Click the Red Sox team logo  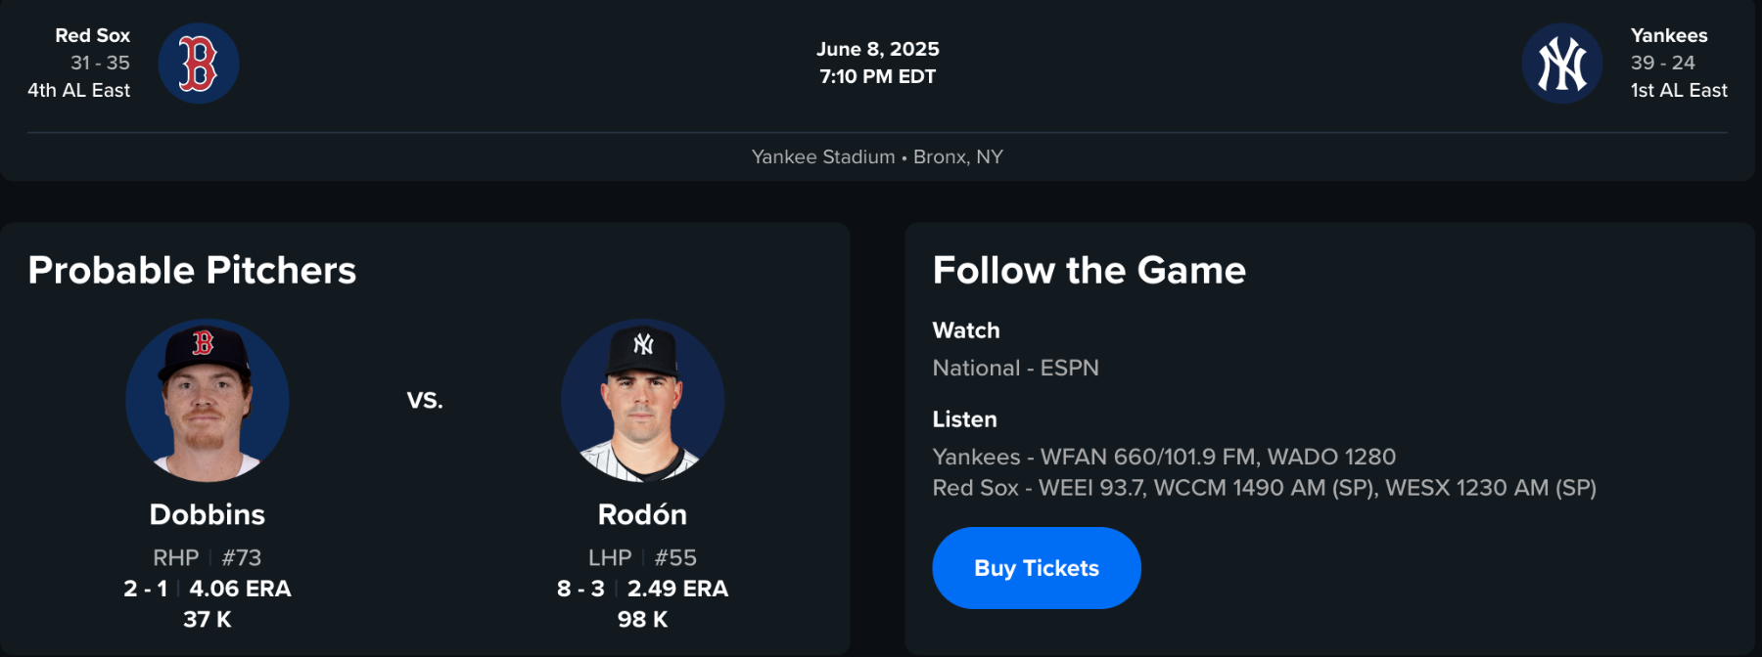pyautogui.click(x=199, y=64)
